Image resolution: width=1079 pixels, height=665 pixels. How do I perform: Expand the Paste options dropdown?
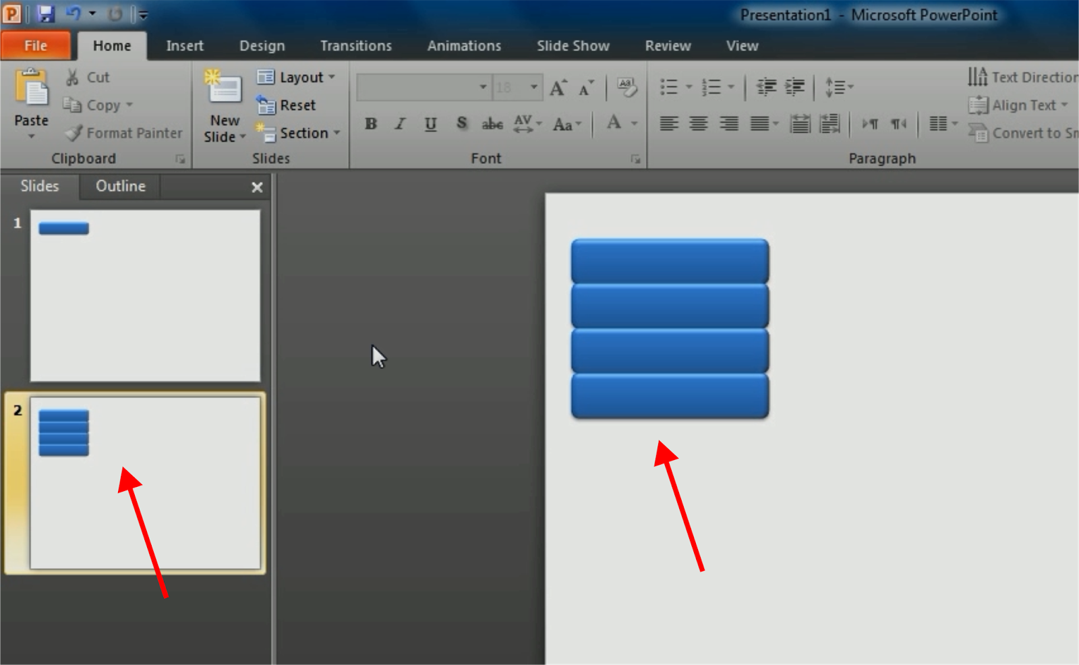click(x=32, y=136)
